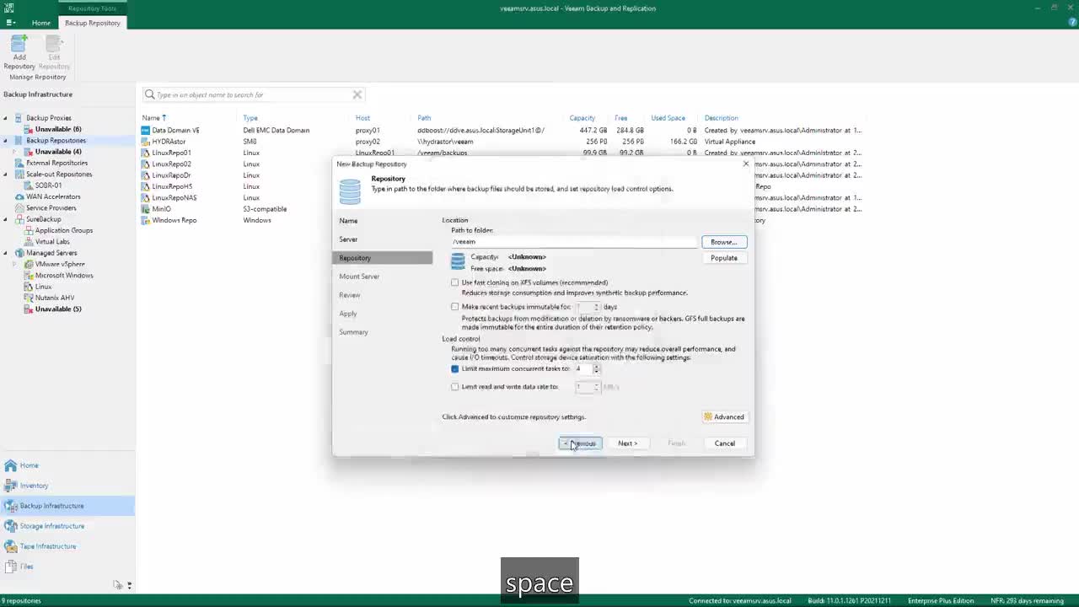Go to Name step in wizard

pos(348,221)
